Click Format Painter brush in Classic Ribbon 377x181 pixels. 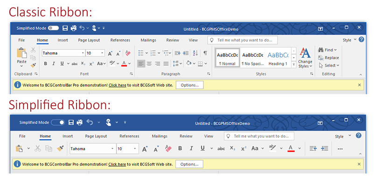click(x=33, y=65)
